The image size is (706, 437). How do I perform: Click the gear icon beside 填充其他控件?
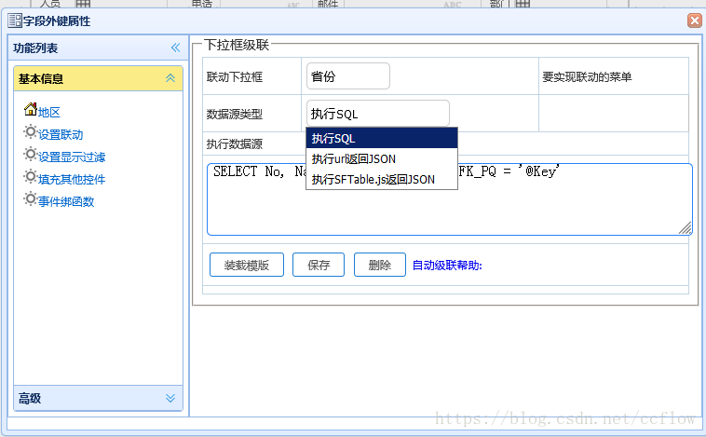30,177
